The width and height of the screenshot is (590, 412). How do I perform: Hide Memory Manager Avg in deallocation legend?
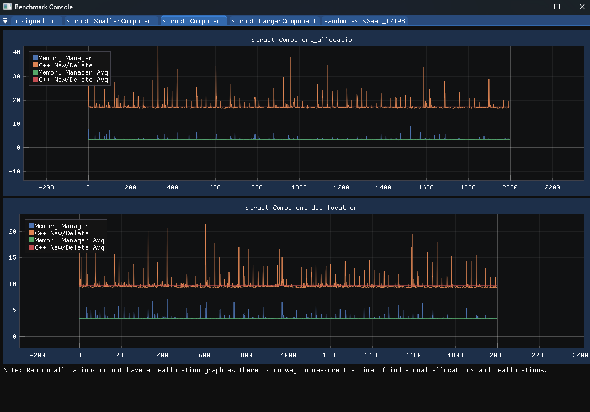pos(69,240)
